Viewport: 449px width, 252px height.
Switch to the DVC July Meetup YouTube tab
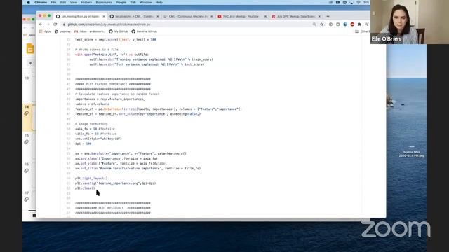coord(242,17)
